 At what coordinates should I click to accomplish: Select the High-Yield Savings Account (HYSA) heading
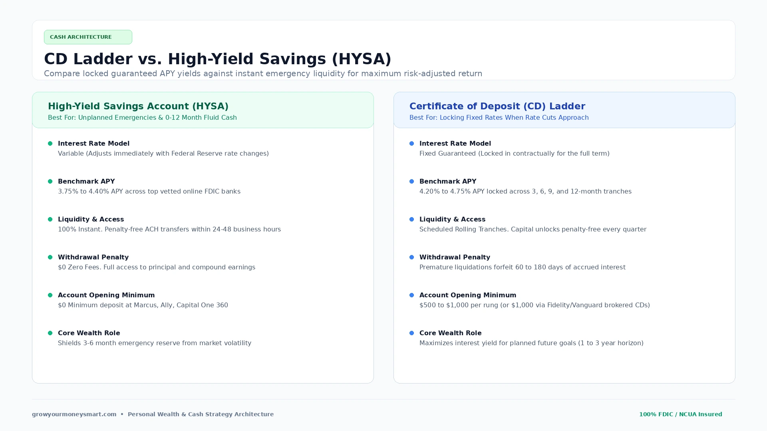pos(138,106)
